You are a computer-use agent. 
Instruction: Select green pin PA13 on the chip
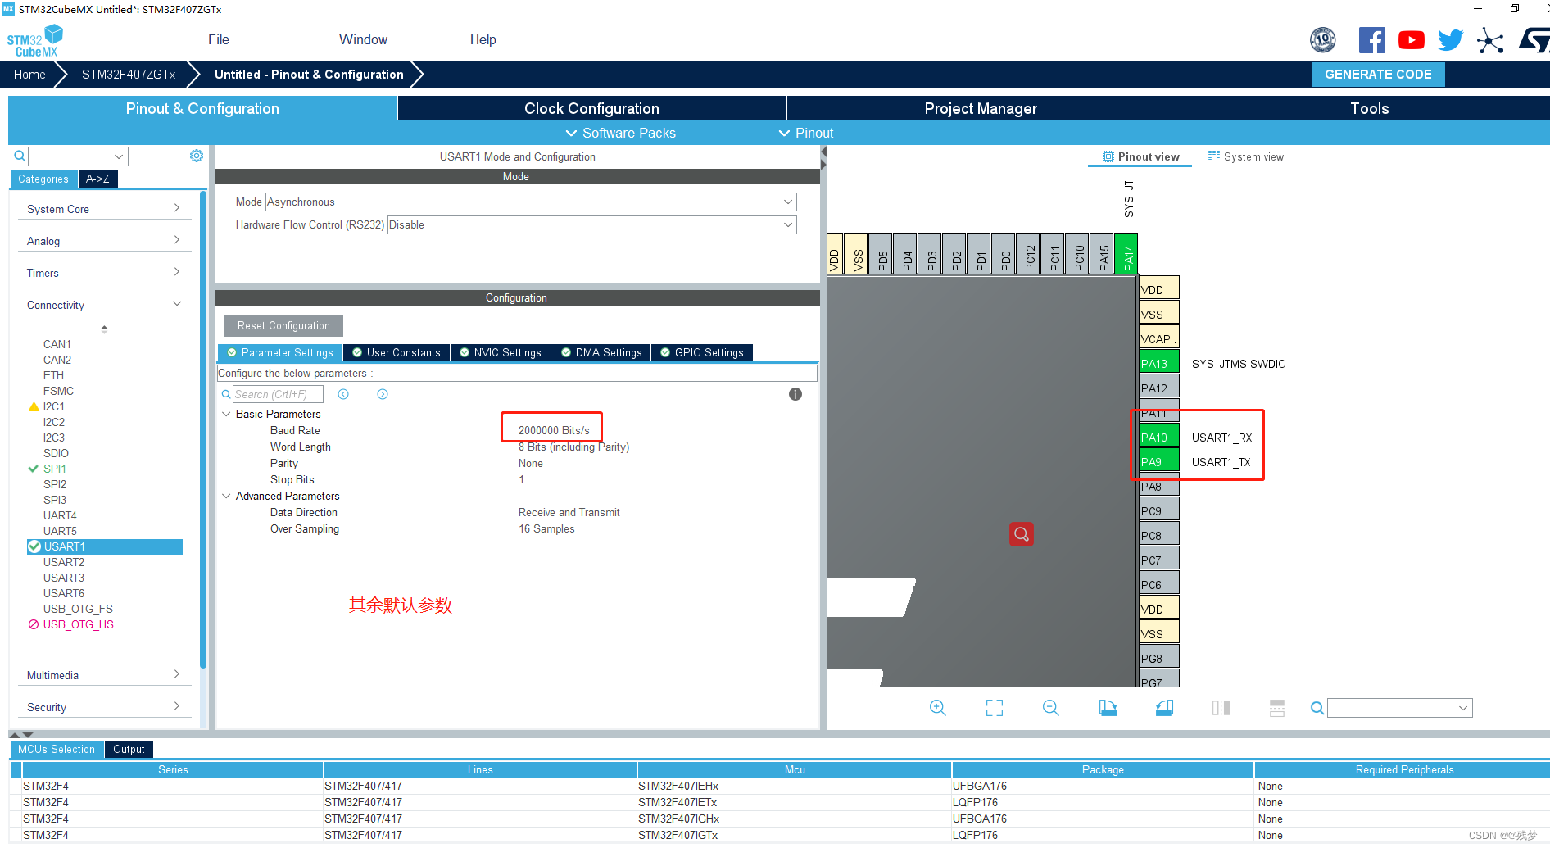1158,364
